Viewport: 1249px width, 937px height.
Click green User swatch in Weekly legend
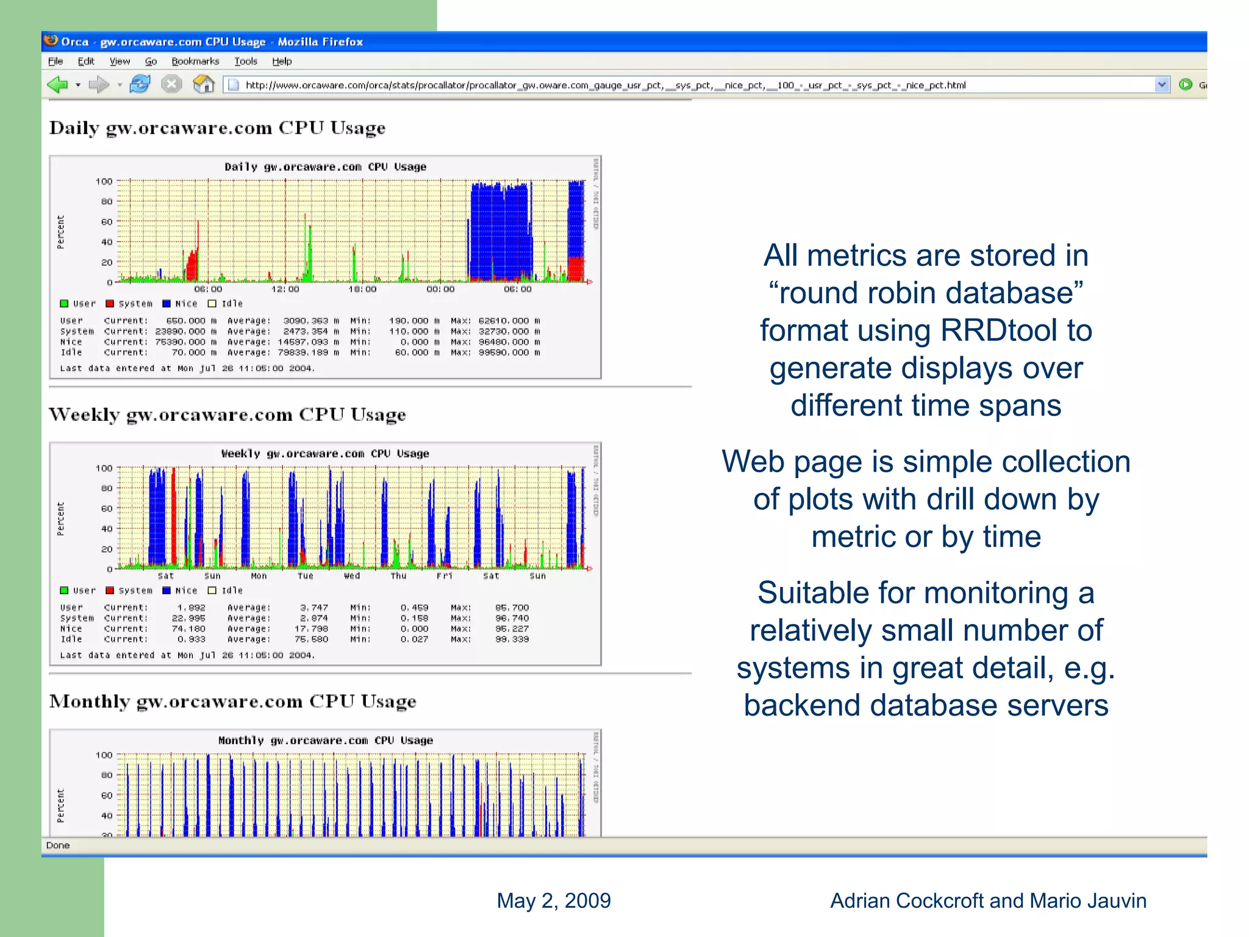coord(64,591)
